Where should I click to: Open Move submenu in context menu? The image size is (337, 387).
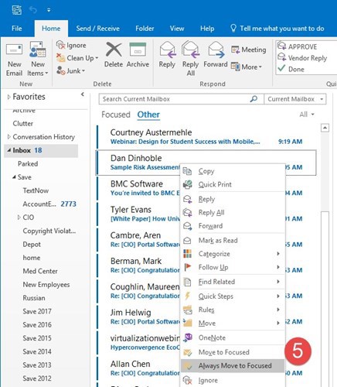point(233,323)
